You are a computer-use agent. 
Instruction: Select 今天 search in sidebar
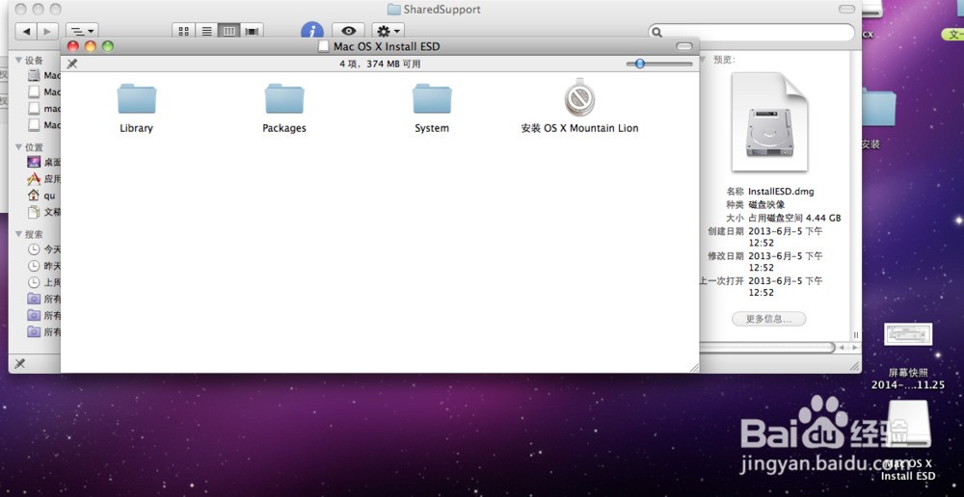(43, 249)
